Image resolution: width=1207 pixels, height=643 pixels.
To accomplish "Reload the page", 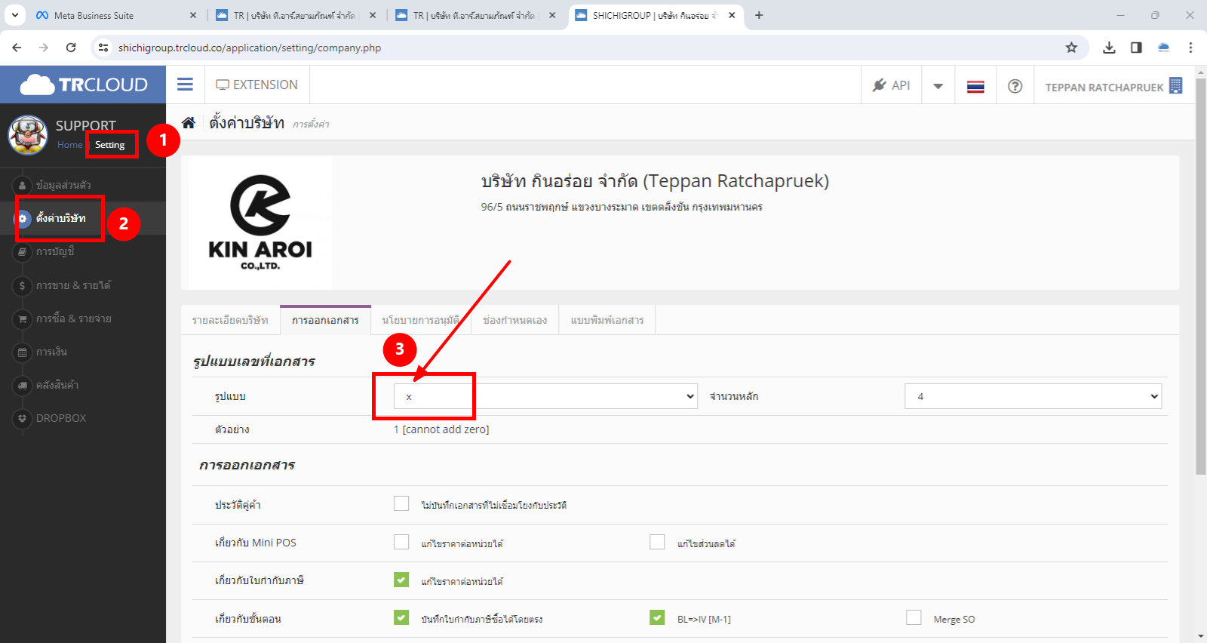I will click(71, 48).
